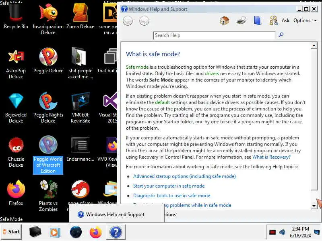This screenshot has width=322, height=241.
Task: Select the Endermanc... desktop icon
Action: tap(80, 149)
